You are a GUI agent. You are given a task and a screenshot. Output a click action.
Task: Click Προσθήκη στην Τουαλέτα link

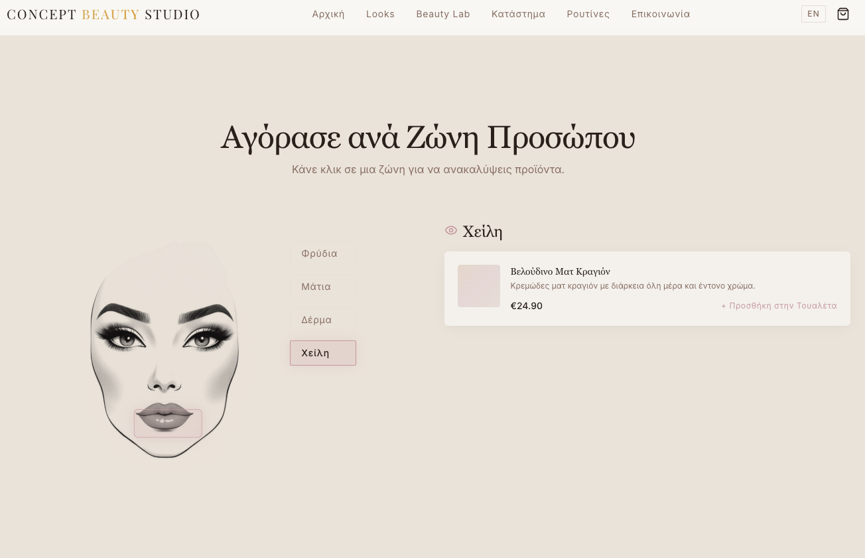779,306
